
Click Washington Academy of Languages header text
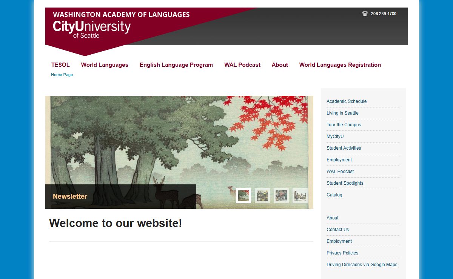click(121, 15)
